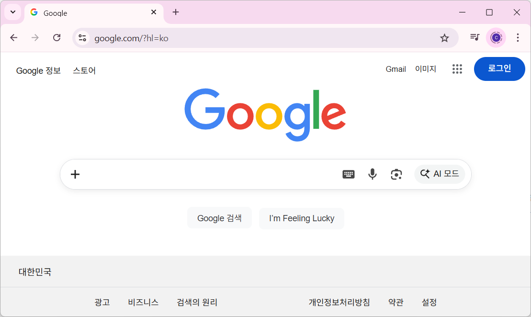
Task: Click the 로그인 sign-in button
Action: click(499, 69)
